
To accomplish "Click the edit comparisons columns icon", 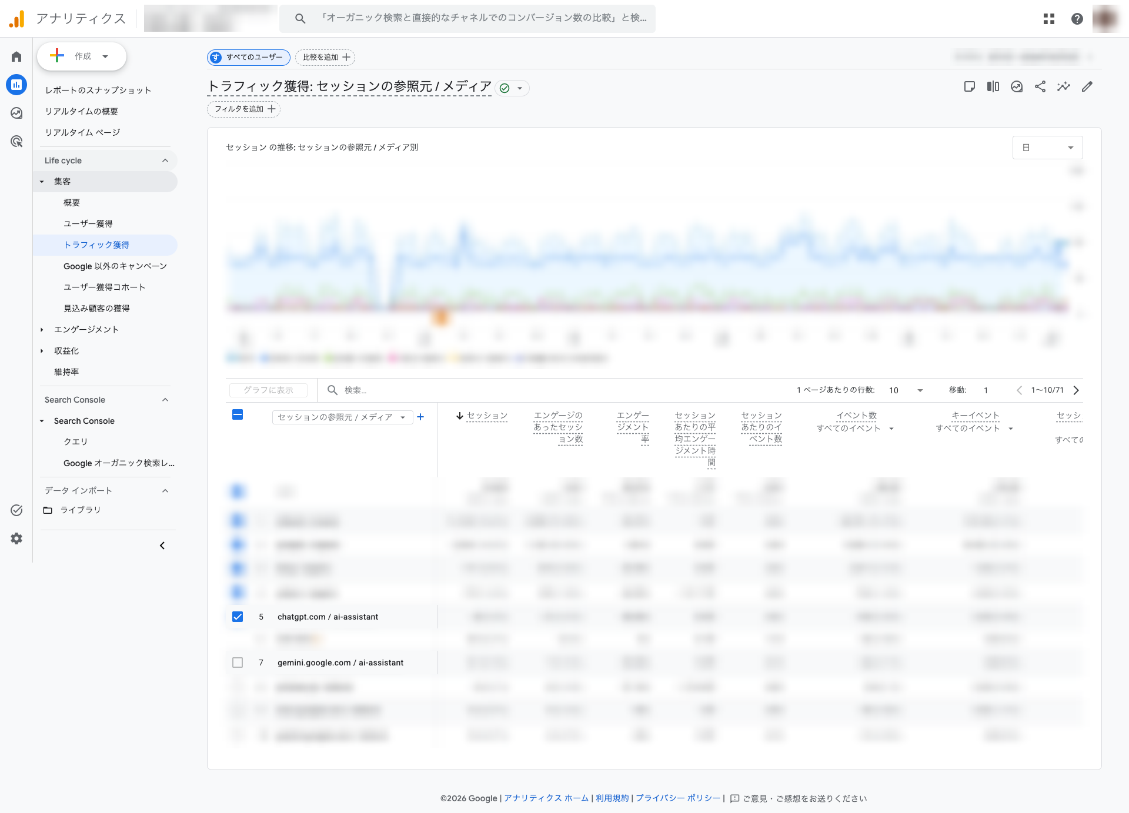I will click(993, 87).
